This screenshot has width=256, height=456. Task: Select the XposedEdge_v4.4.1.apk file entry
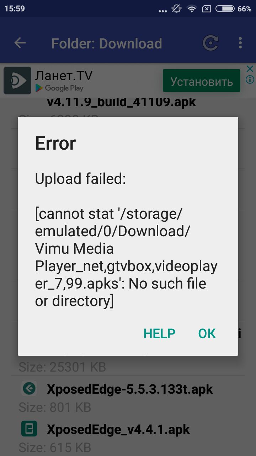(128, 435)
